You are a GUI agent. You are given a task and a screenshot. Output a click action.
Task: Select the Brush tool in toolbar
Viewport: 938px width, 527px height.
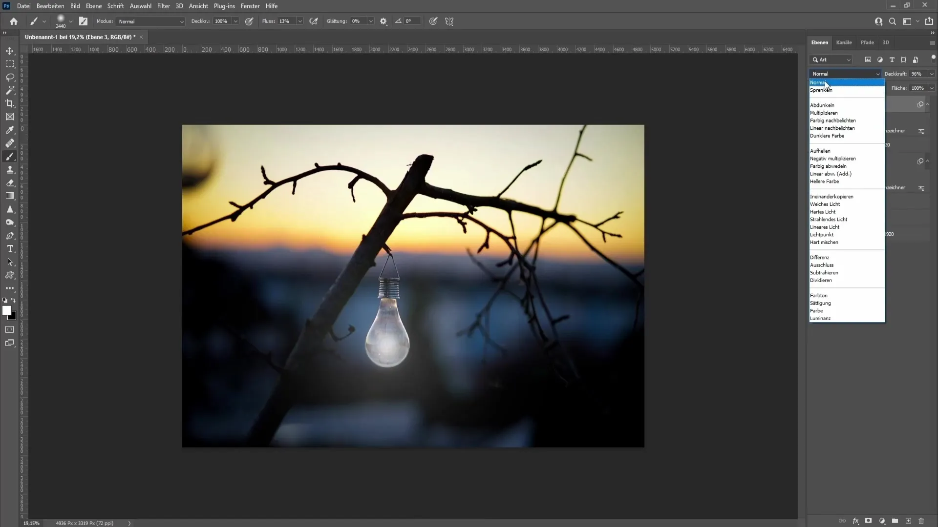(x=10, y=156)
